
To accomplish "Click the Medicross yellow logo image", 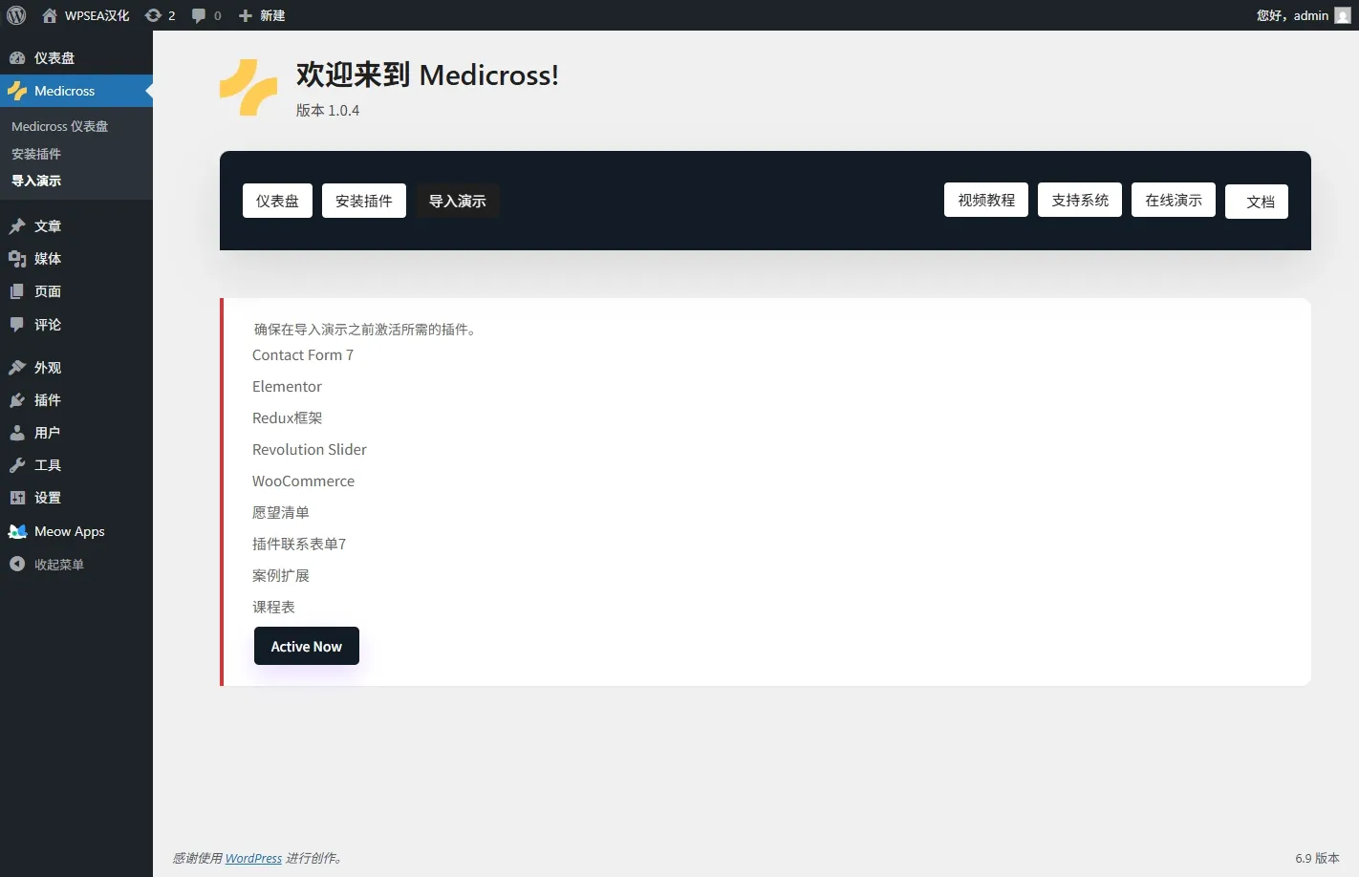I will [x=248, y=88].
